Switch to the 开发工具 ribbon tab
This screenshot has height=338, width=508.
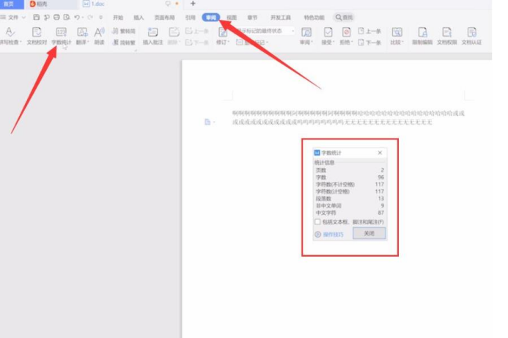(281, 18)
